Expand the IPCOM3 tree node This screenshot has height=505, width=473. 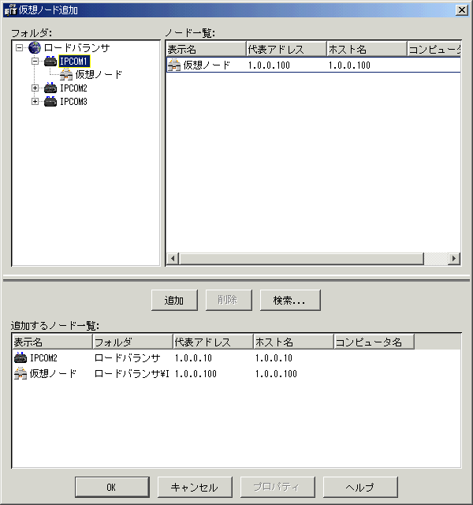pos(35,101)
